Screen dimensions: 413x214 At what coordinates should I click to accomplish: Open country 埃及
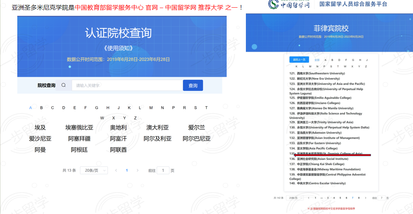coord(40,127)
